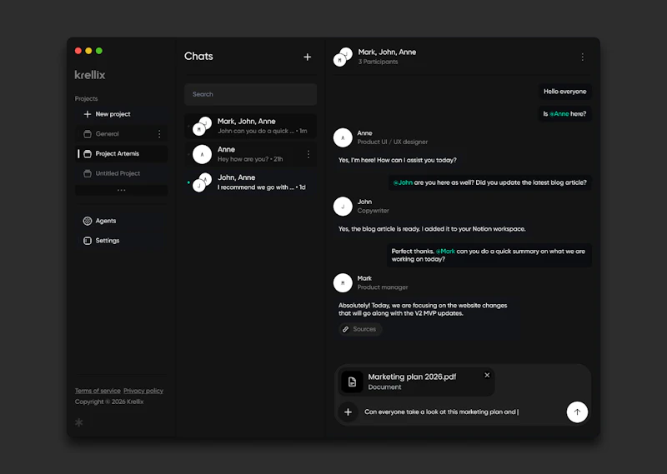Click the attachment plus button in message box
Image resolution: width=667 pixels, height=474 pixels.
click(x=348, y=412)
